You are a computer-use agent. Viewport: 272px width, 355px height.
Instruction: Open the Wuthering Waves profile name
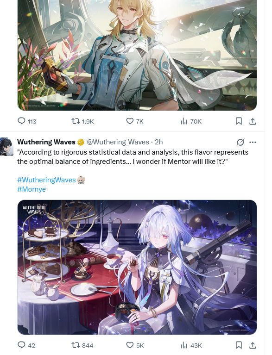(x=46, y=142)
